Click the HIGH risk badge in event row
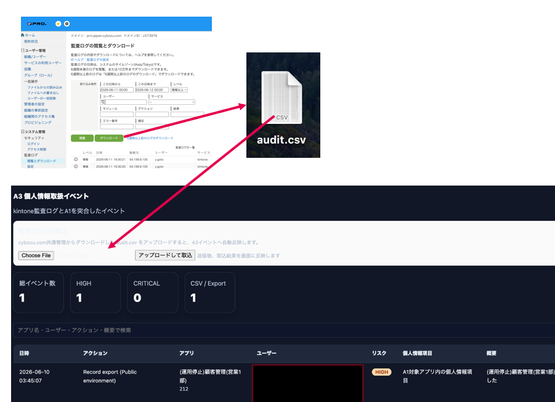 (381, 372)
